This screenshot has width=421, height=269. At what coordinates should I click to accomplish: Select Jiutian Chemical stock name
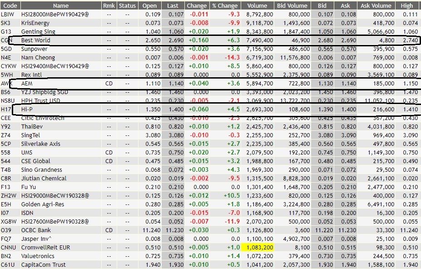(x=44, y=179)
